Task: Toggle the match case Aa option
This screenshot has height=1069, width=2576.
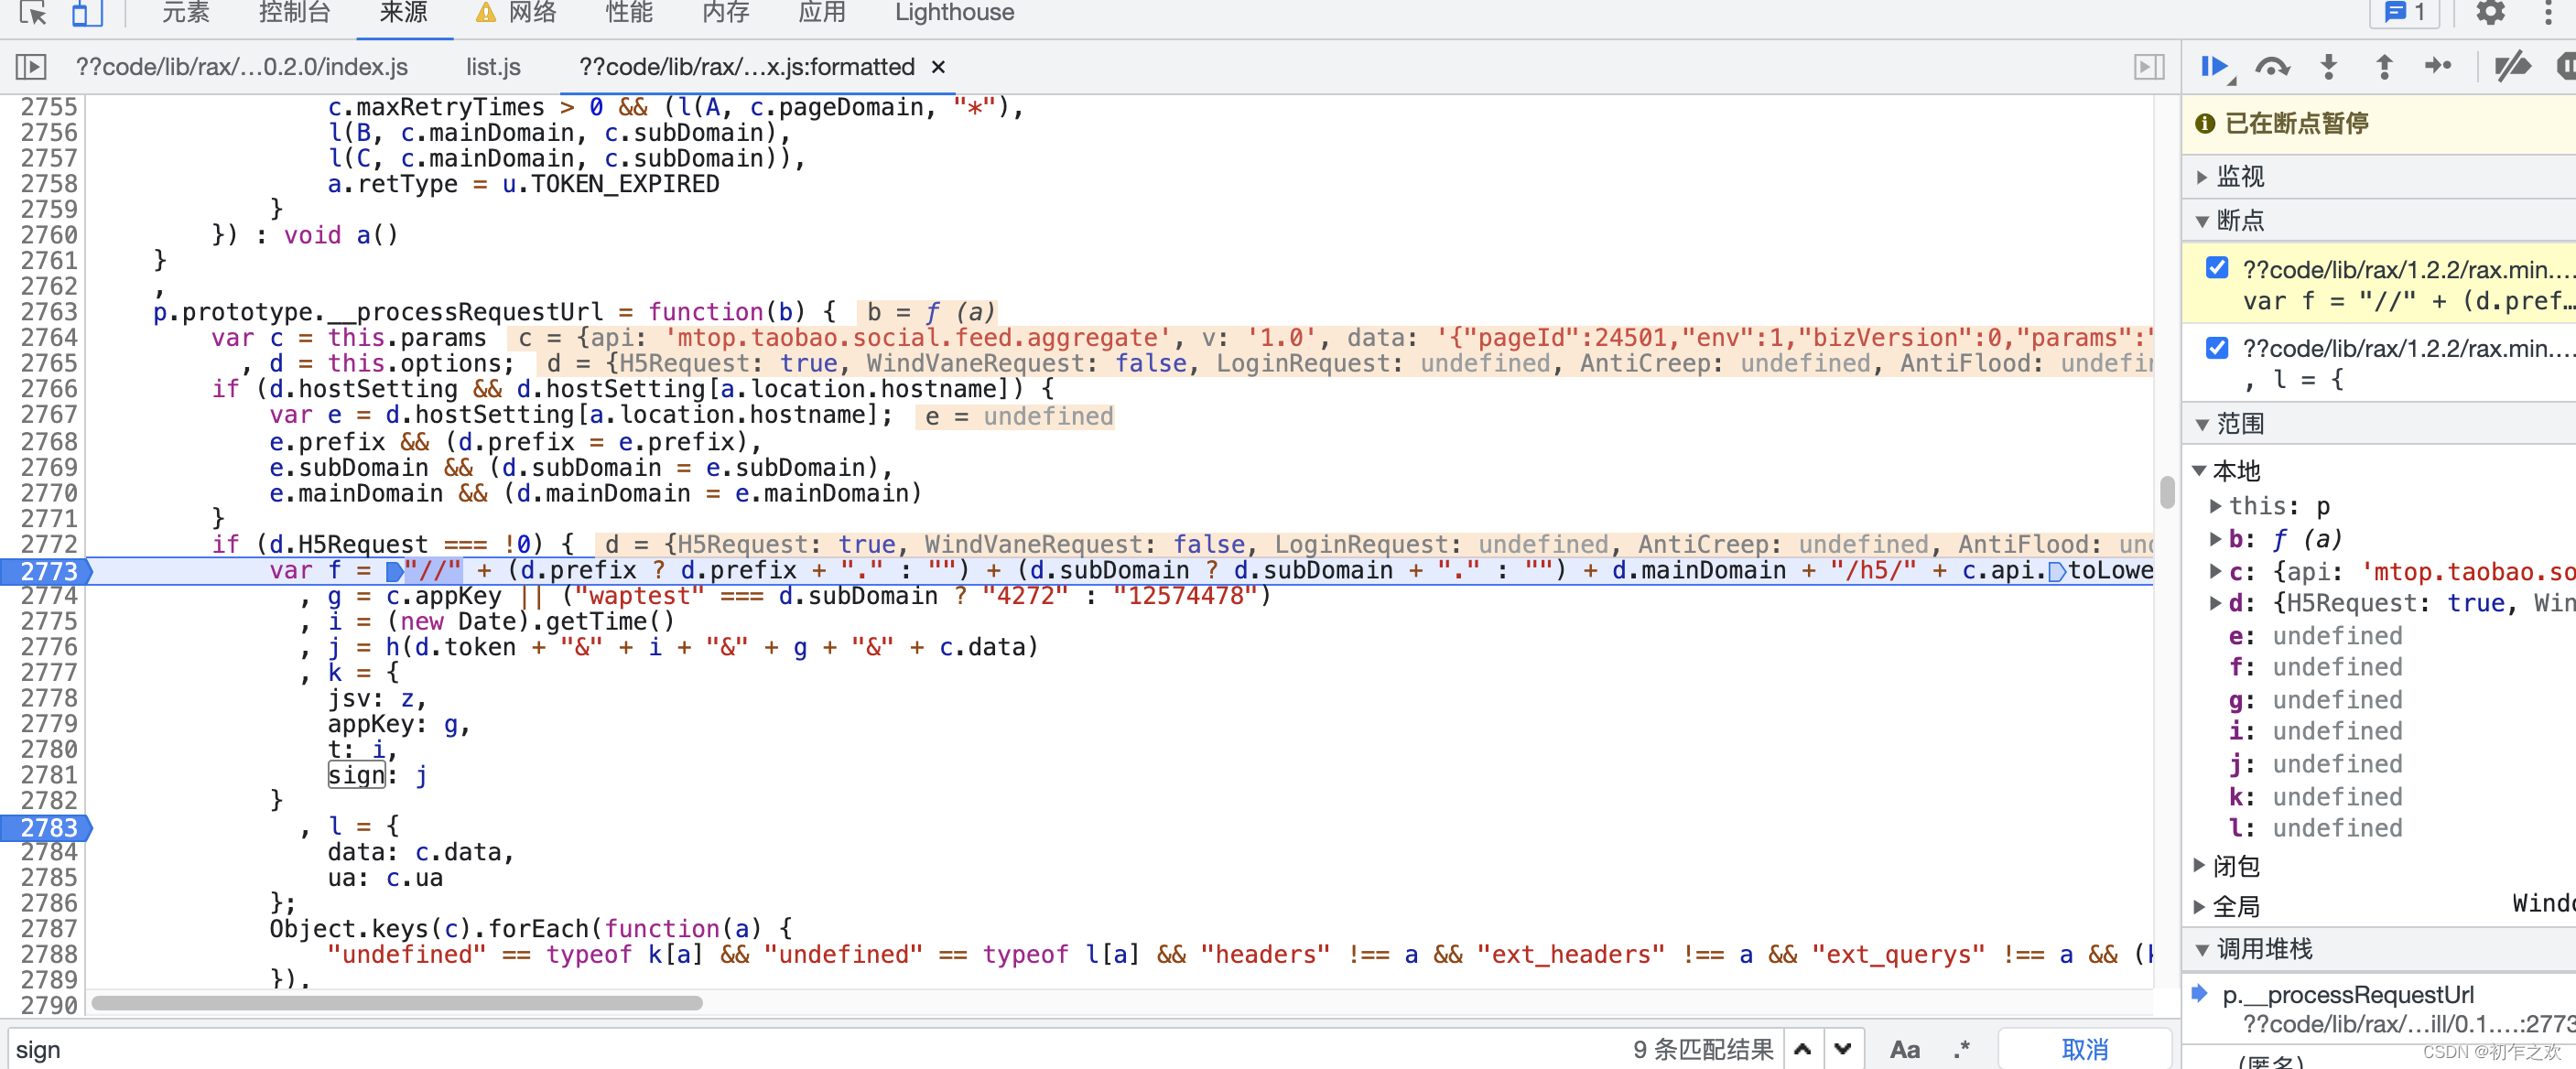Action: [1904, 1049]
